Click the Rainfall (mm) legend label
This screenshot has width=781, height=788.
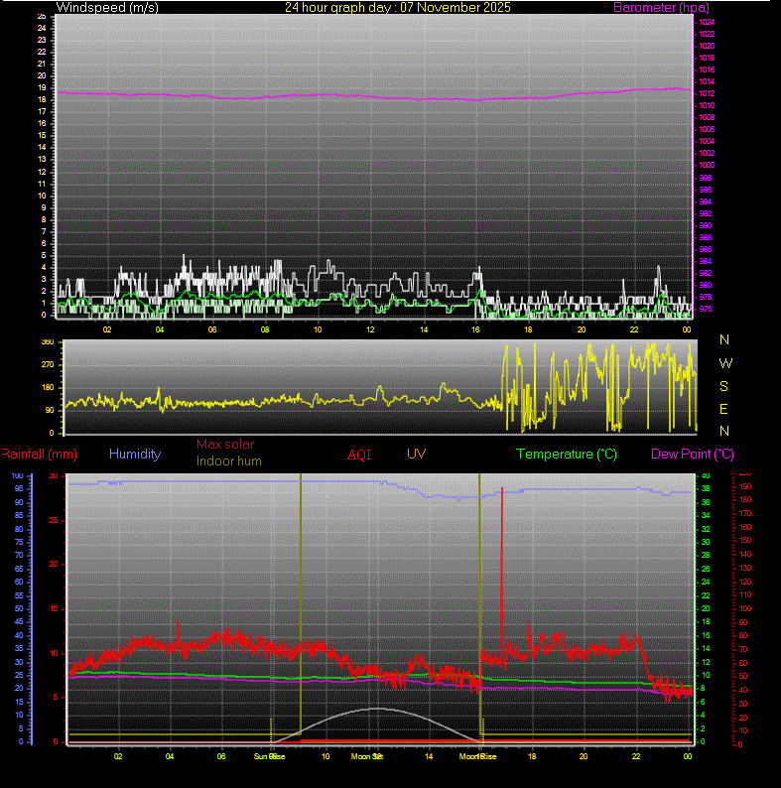[x=39, y=455]
